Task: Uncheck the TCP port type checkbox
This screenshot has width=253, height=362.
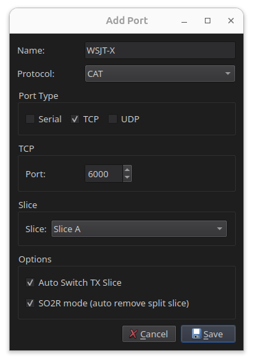Action: [x=75, y=119]
